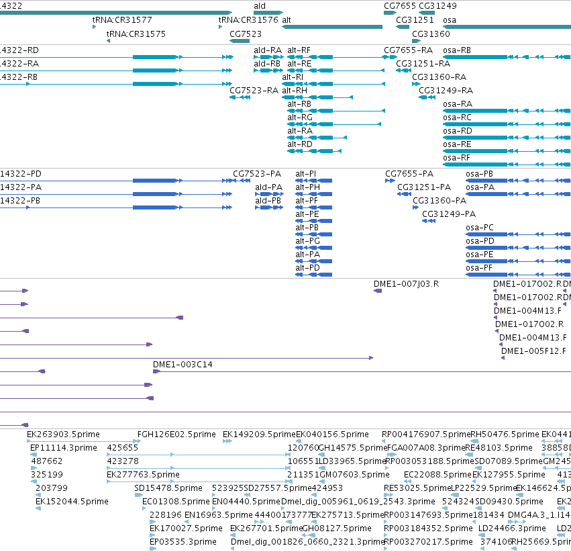The height and width of the screenshot is (552, 571).
Task: Click the alt-RD transcript label
Action: 300,144
